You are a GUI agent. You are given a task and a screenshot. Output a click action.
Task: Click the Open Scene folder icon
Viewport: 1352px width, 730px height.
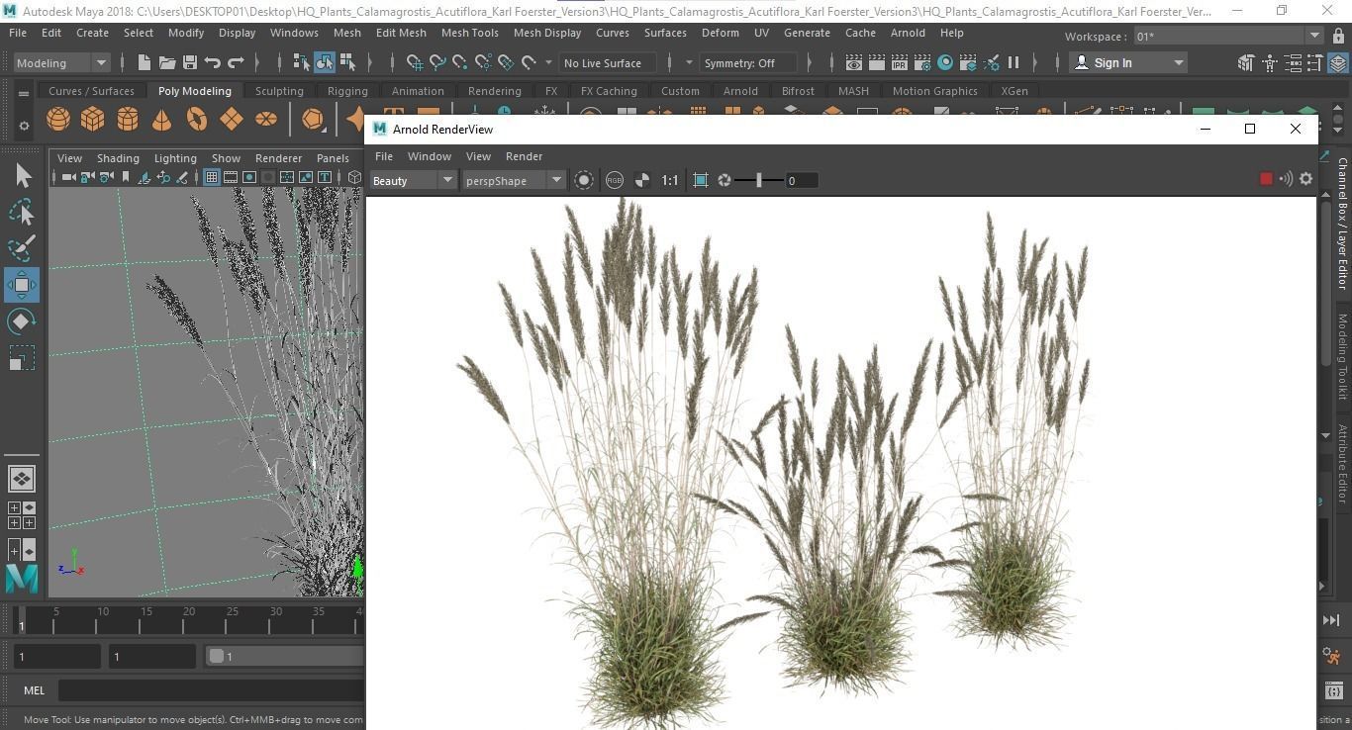coord(167,62)
